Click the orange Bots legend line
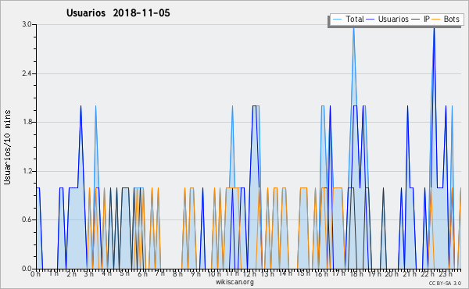 [x=436, y=20]
